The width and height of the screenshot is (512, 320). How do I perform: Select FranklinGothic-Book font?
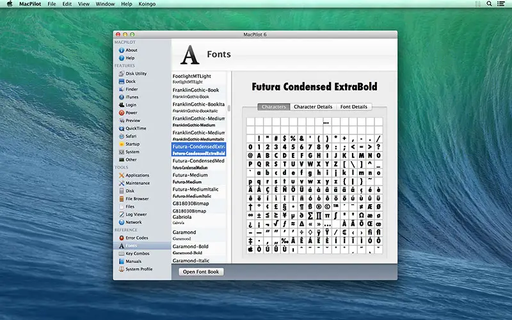(x=198, y=93)
